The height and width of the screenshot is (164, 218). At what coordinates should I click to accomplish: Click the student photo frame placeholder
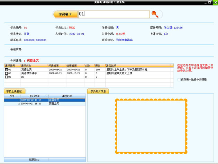click(x=150, y=126)
